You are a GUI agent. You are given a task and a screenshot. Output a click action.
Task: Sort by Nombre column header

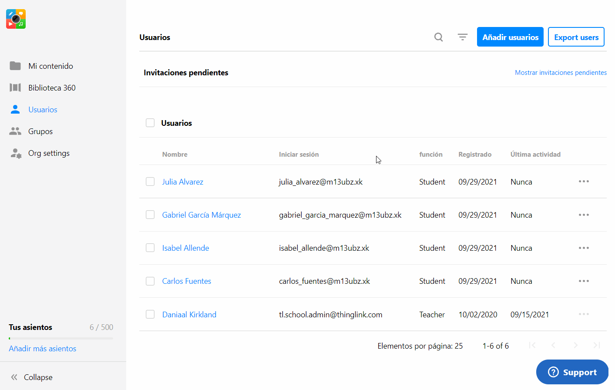pos(175,155)
